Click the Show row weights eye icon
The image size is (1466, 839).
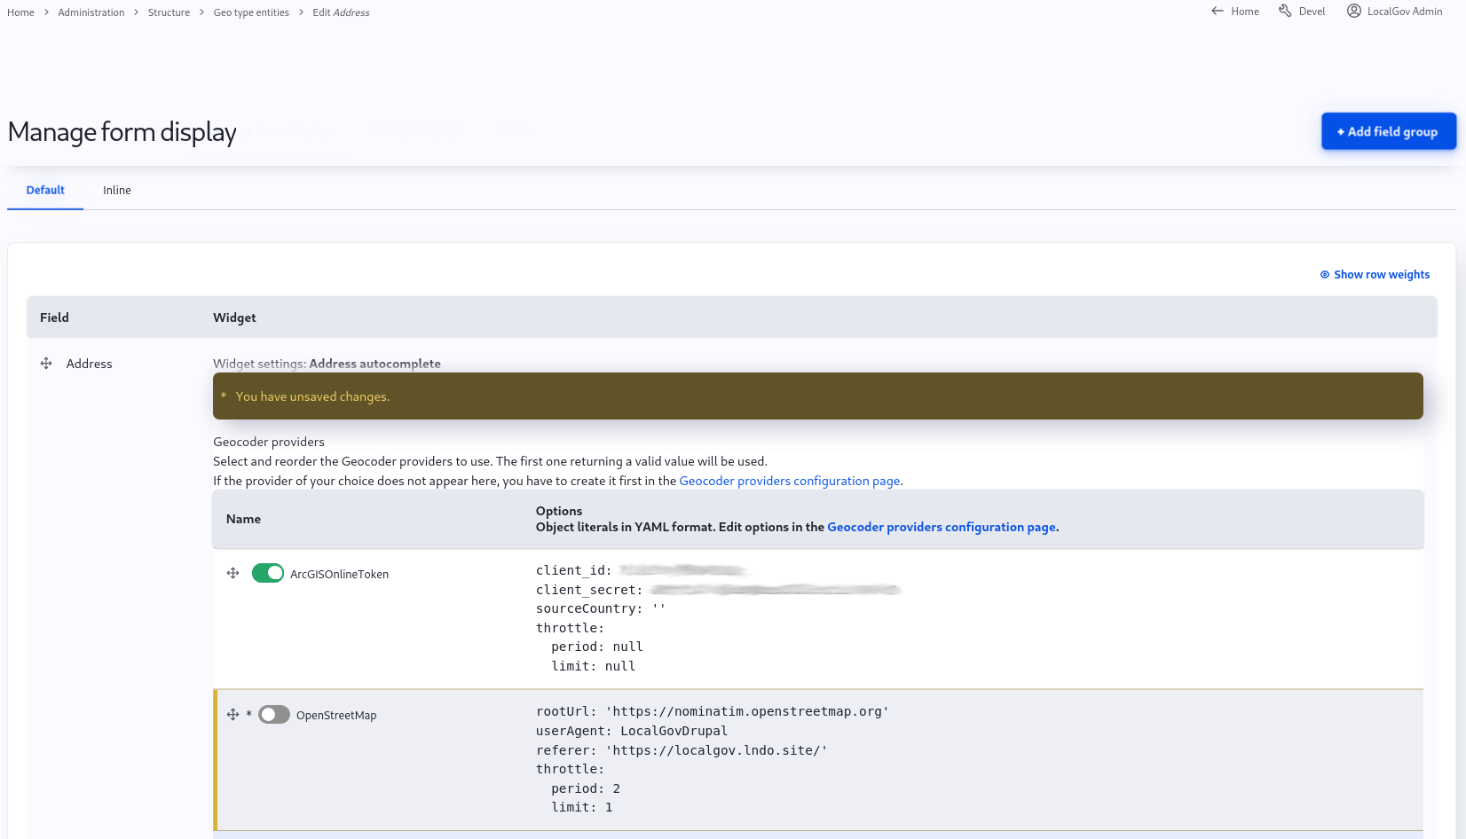tap(1324, 274)
